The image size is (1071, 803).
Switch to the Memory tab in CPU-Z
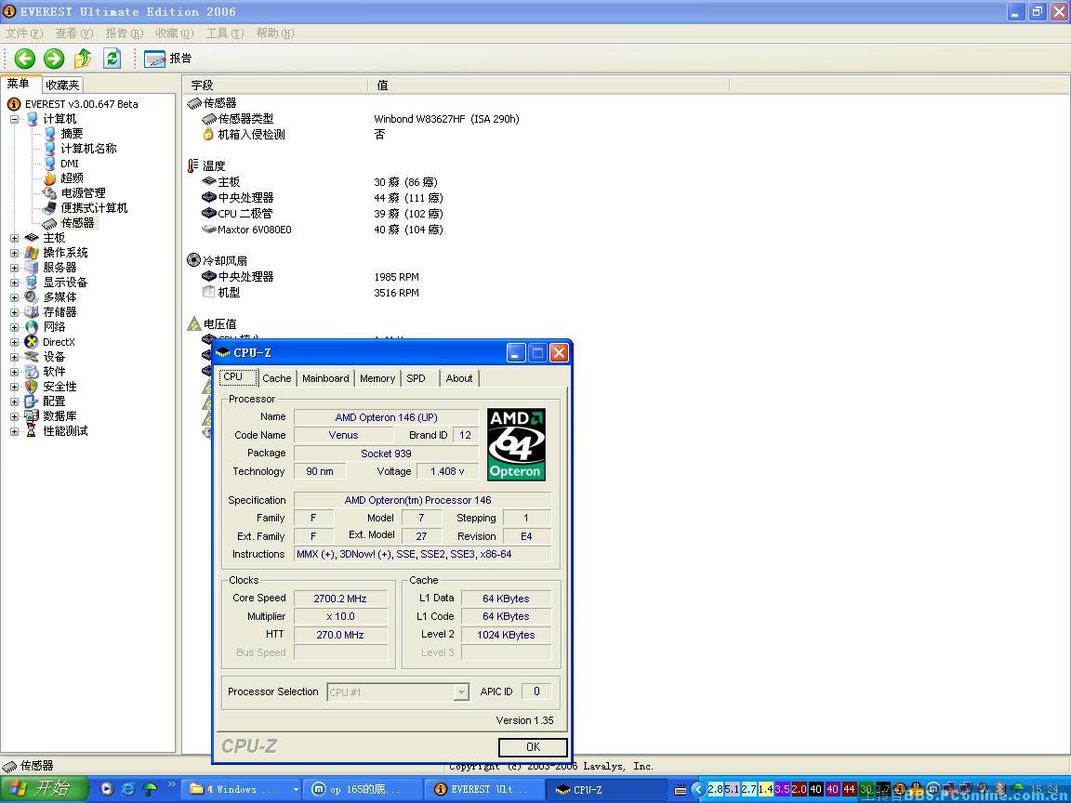[x=377, y=378]
